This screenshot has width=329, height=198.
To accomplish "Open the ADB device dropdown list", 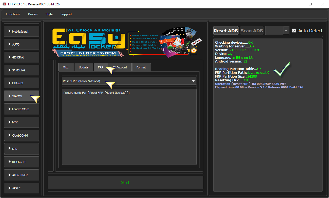I will click(277, 31).
